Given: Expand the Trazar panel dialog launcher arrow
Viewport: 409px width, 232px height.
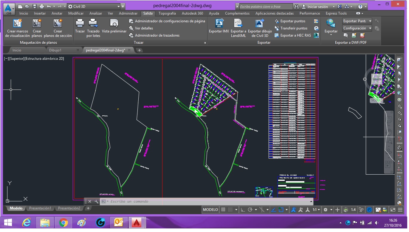Looking at the screenshot, I should pyautogui.click(x=205, y=43).
